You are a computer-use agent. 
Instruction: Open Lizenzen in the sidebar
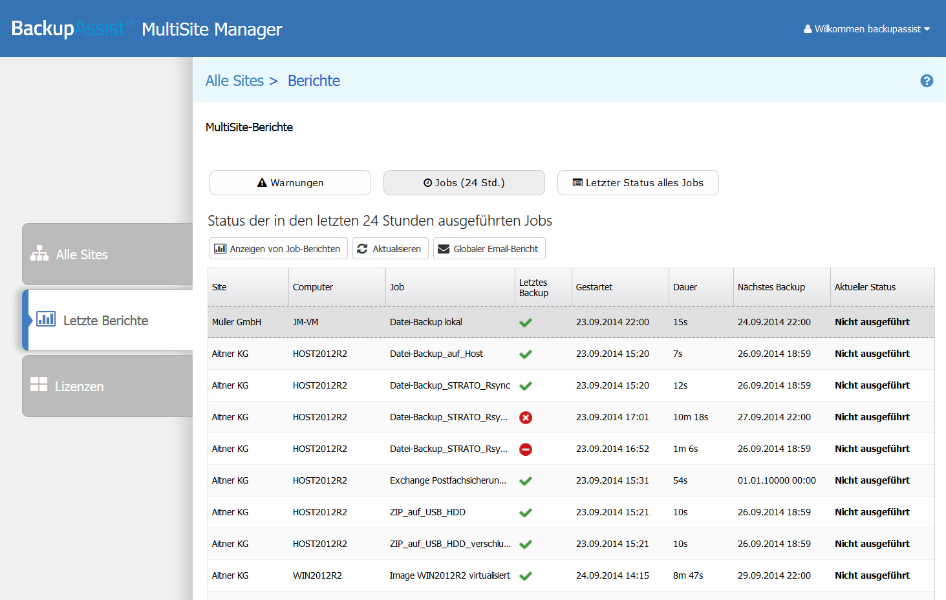pyautogui.click(x=107, y=386)
